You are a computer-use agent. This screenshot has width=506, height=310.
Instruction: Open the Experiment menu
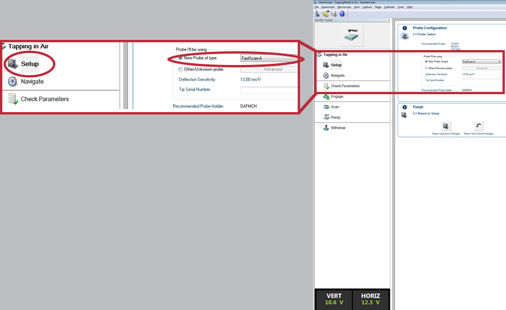pyautogui.click(x=328, y=7)
